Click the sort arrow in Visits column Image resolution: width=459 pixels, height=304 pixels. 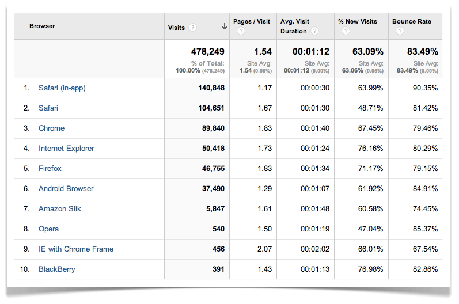pos(224,27)
